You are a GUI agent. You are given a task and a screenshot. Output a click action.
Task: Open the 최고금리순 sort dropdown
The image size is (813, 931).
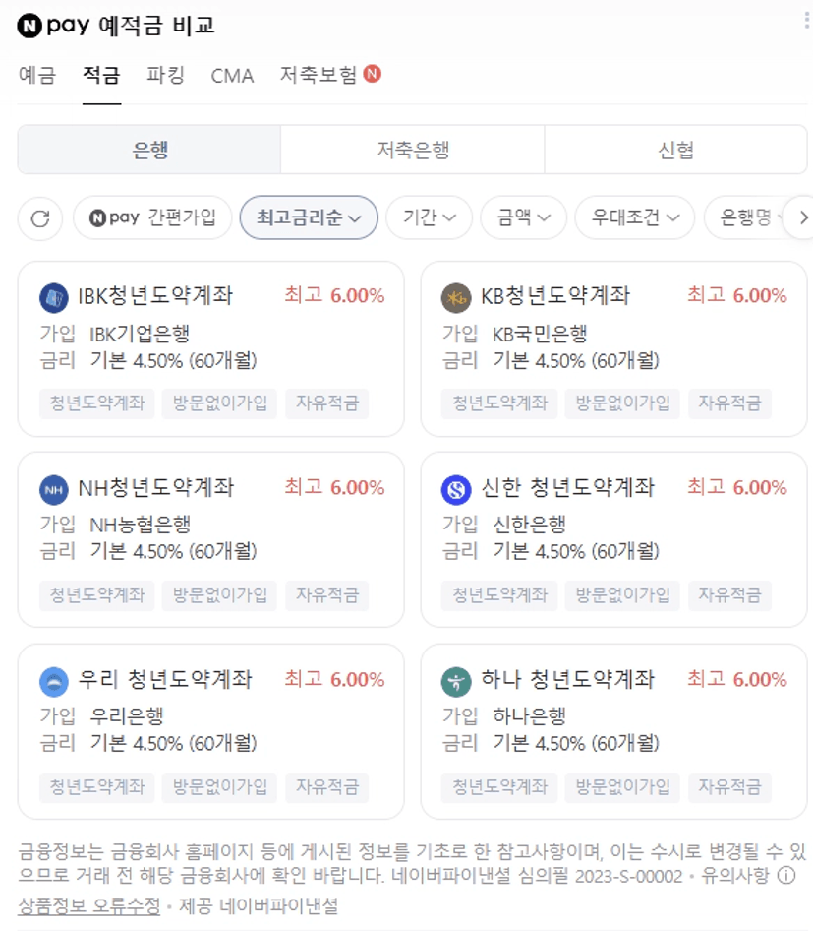(x=309, y=218)
